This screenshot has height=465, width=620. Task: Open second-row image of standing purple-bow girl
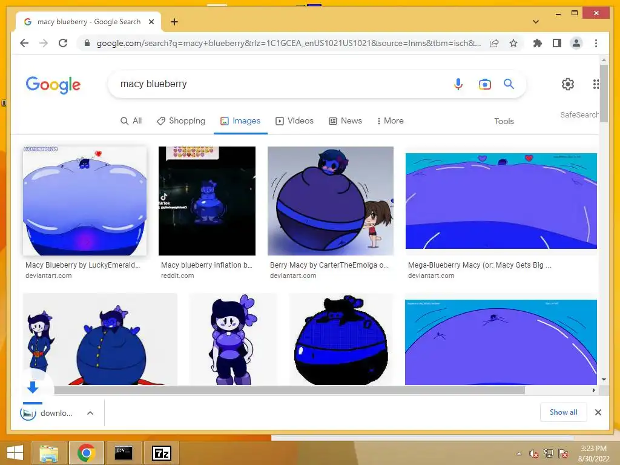[x=233, y=339]
